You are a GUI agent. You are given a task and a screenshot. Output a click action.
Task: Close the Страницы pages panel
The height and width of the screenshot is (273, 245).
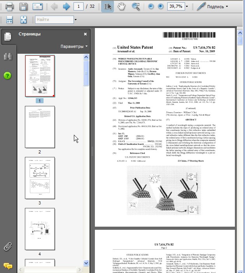(x=85, y=34)
